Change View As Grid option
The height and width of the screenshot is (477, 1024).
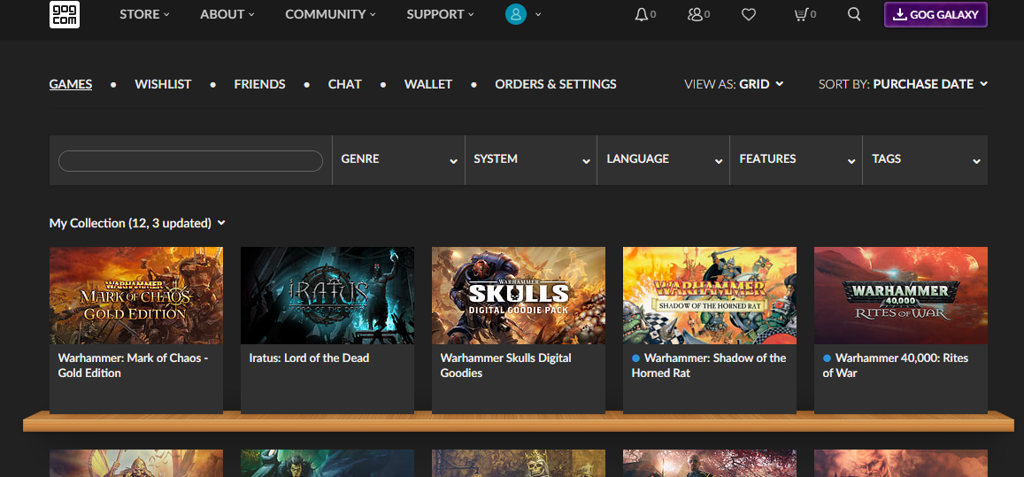[734, 84]
